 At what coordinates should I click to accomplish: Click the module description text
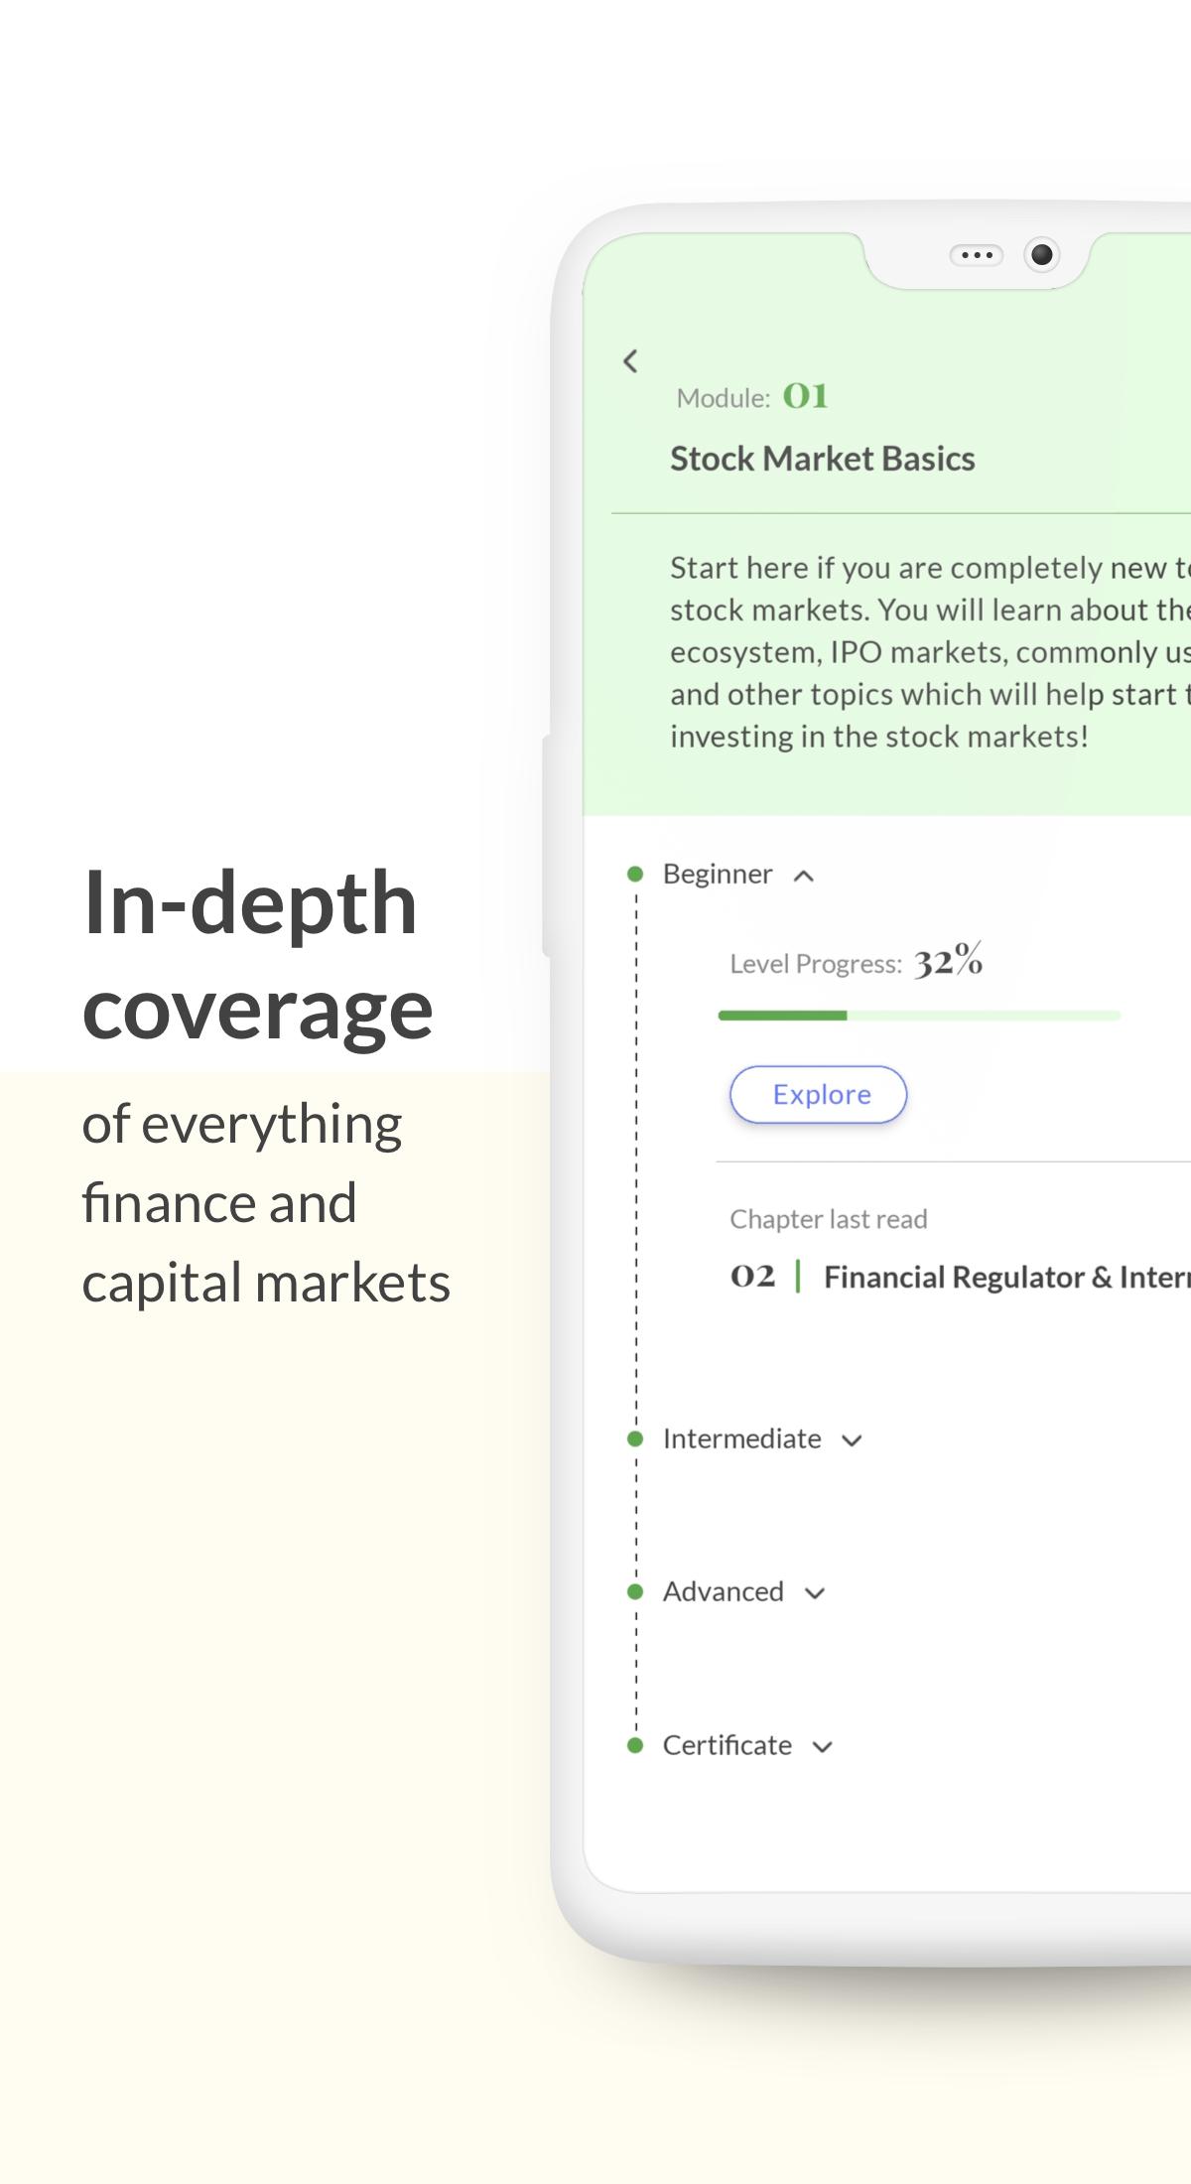coord(930,652)
